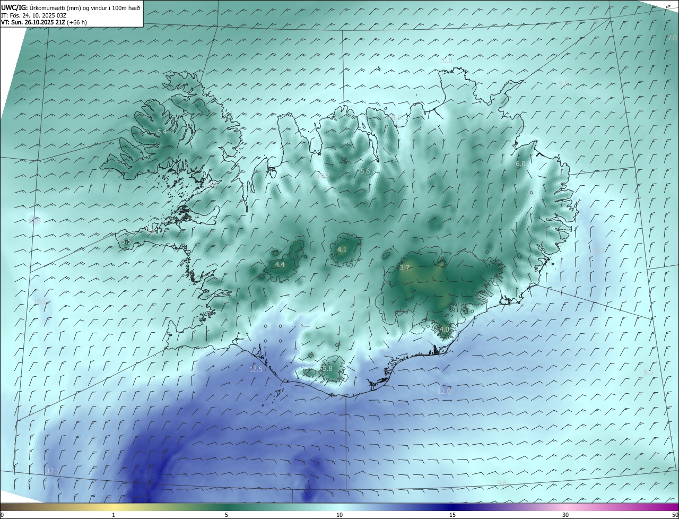Click the 5 tick on the color scale
Screen dimensions: 679x519
[227, 515]
